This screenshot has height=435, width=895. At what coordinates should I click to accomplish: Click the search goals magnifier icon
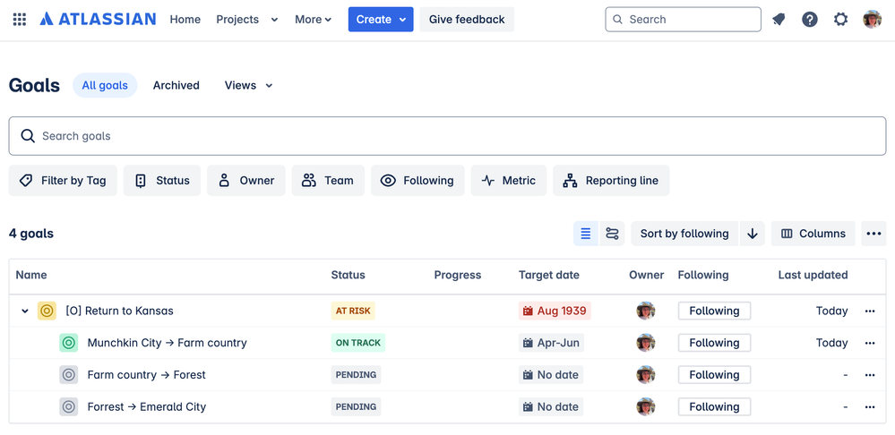tap(28, 136)
